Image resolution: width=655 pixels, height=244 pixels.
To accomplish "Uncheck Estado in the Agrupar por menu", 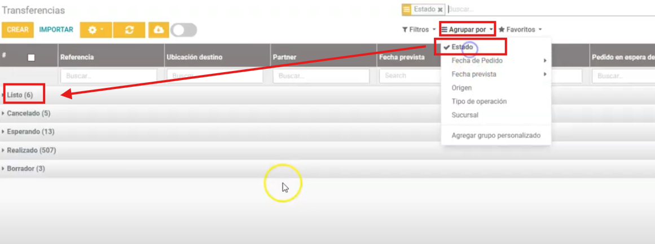I will click(462, 47).
